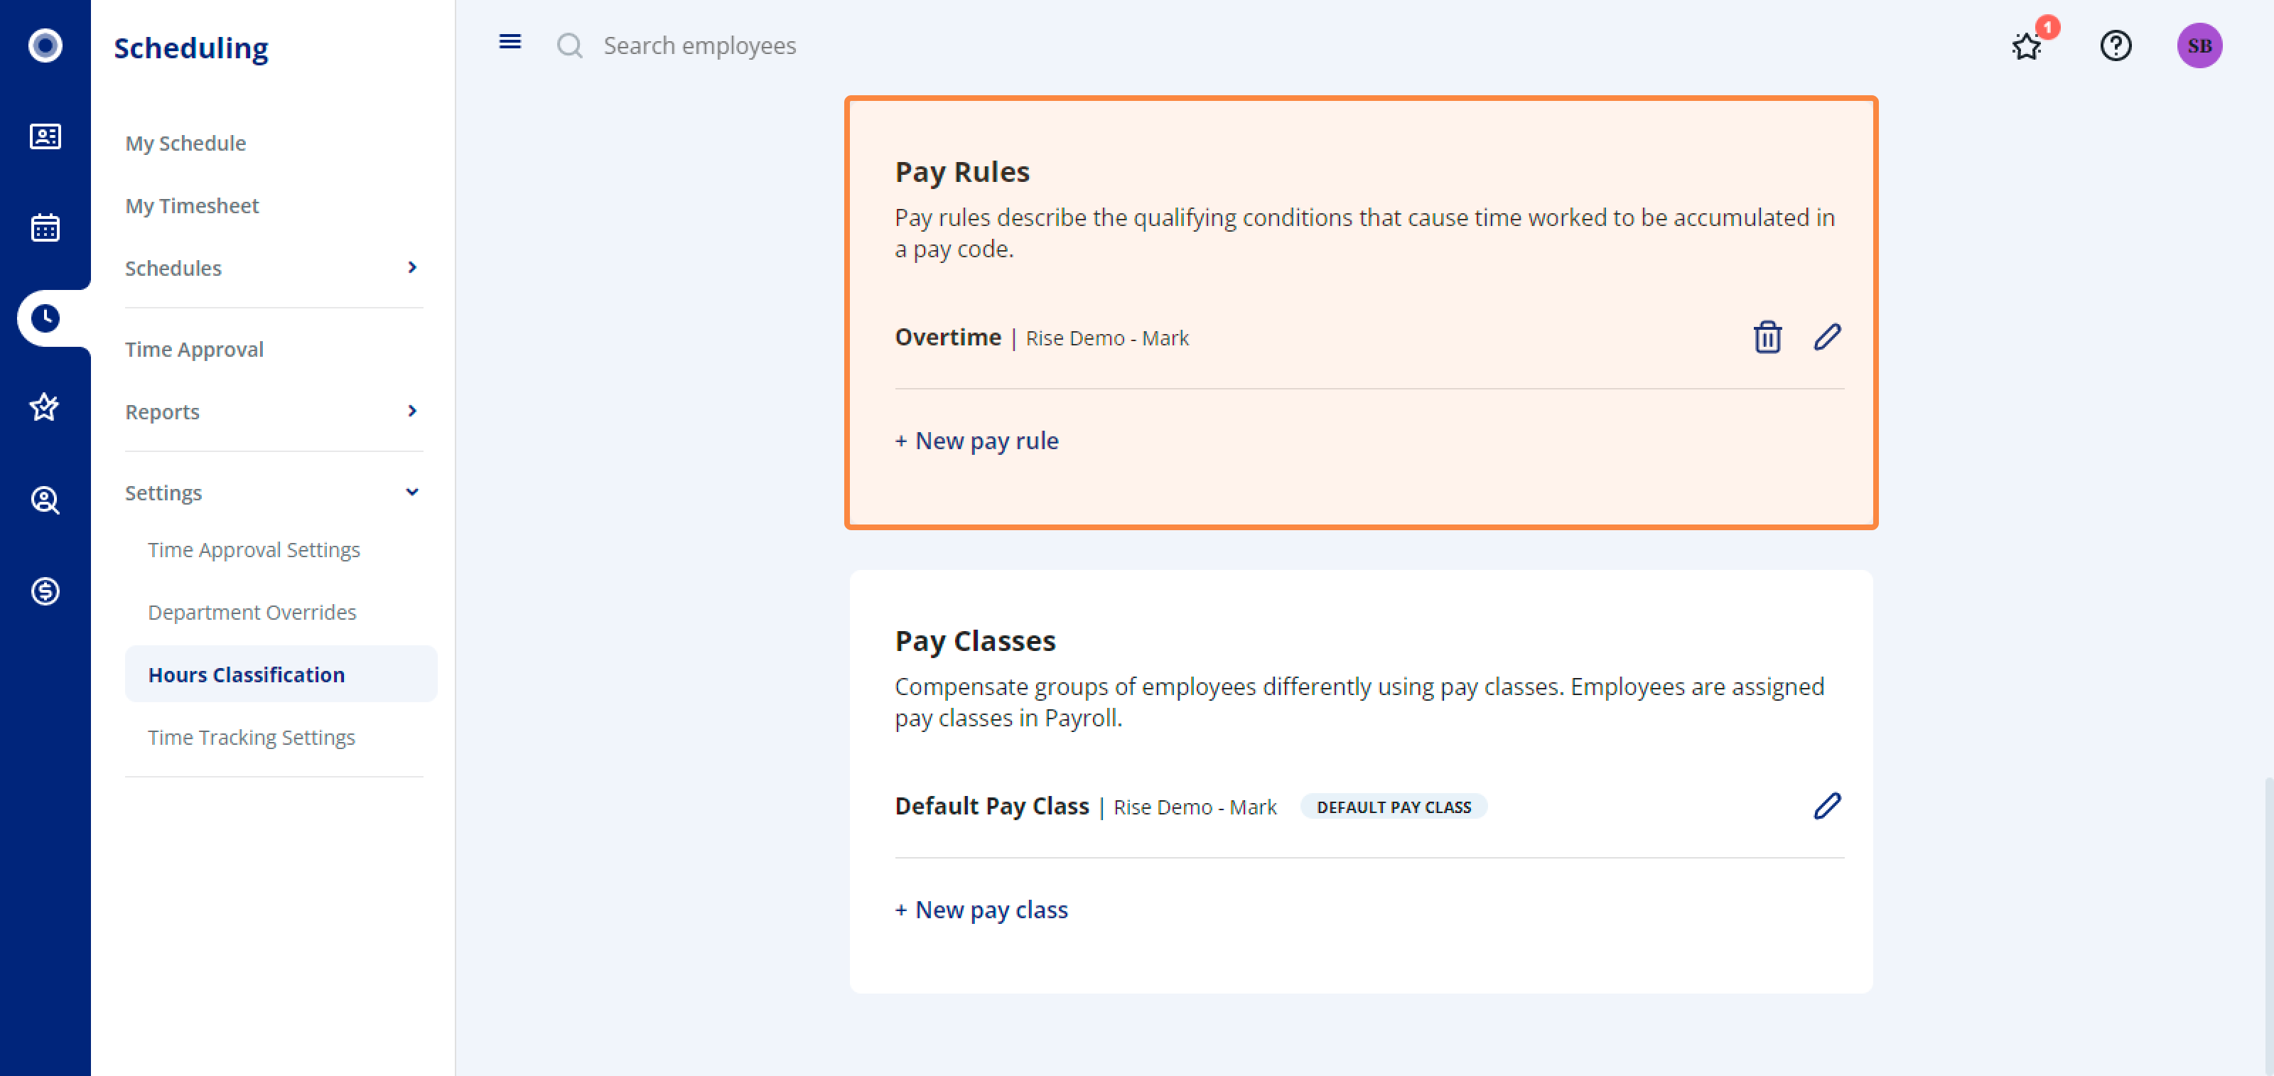Viewport: 2274px width, 1076px height.
Task: Add a New pay class
Action: point(981,909)
